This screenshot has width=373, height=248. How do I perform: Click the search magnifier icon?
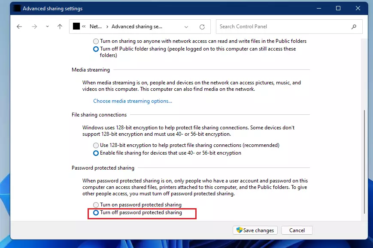tap(354, 27)
